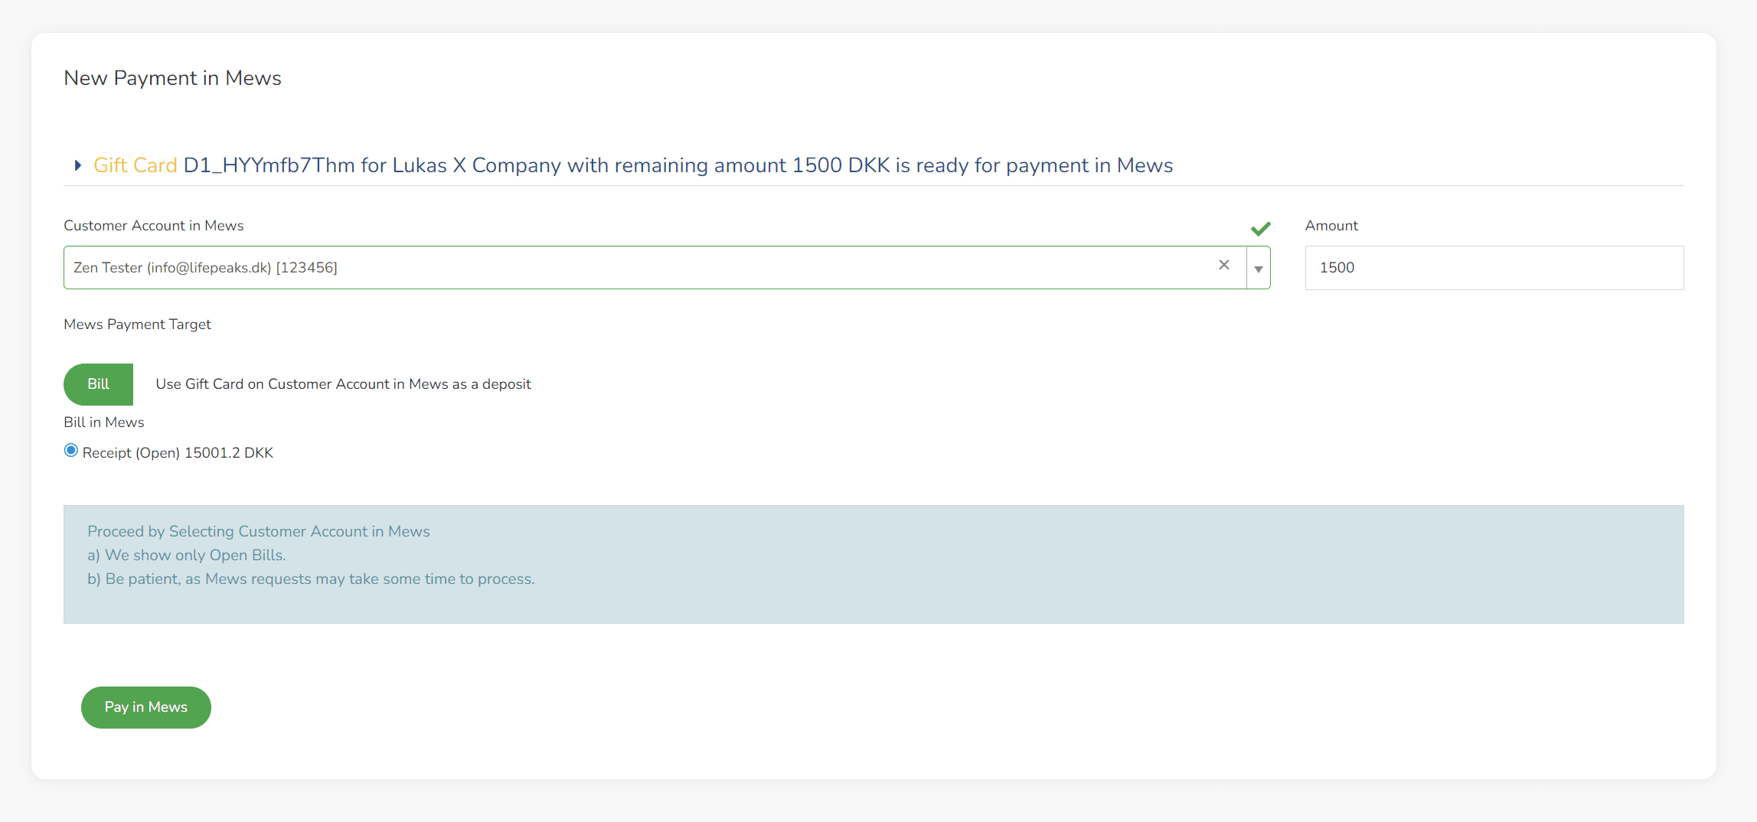The width and height of the screenshot is (1757, 822).
Task: Choose Use Gift Card as a deposit
Action: (x=343, y=384)
